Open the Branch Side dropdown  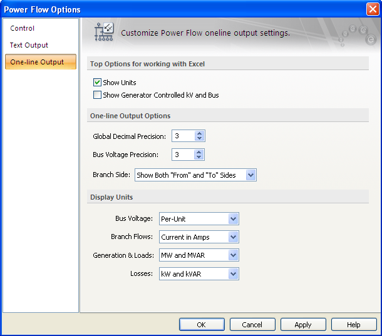(250, 175)
